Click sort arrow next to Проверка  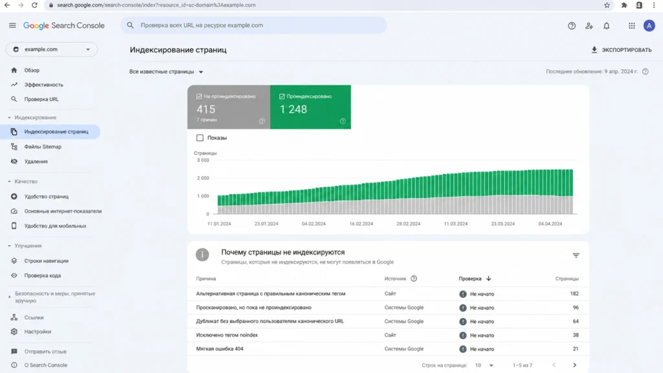pos(488,278)
